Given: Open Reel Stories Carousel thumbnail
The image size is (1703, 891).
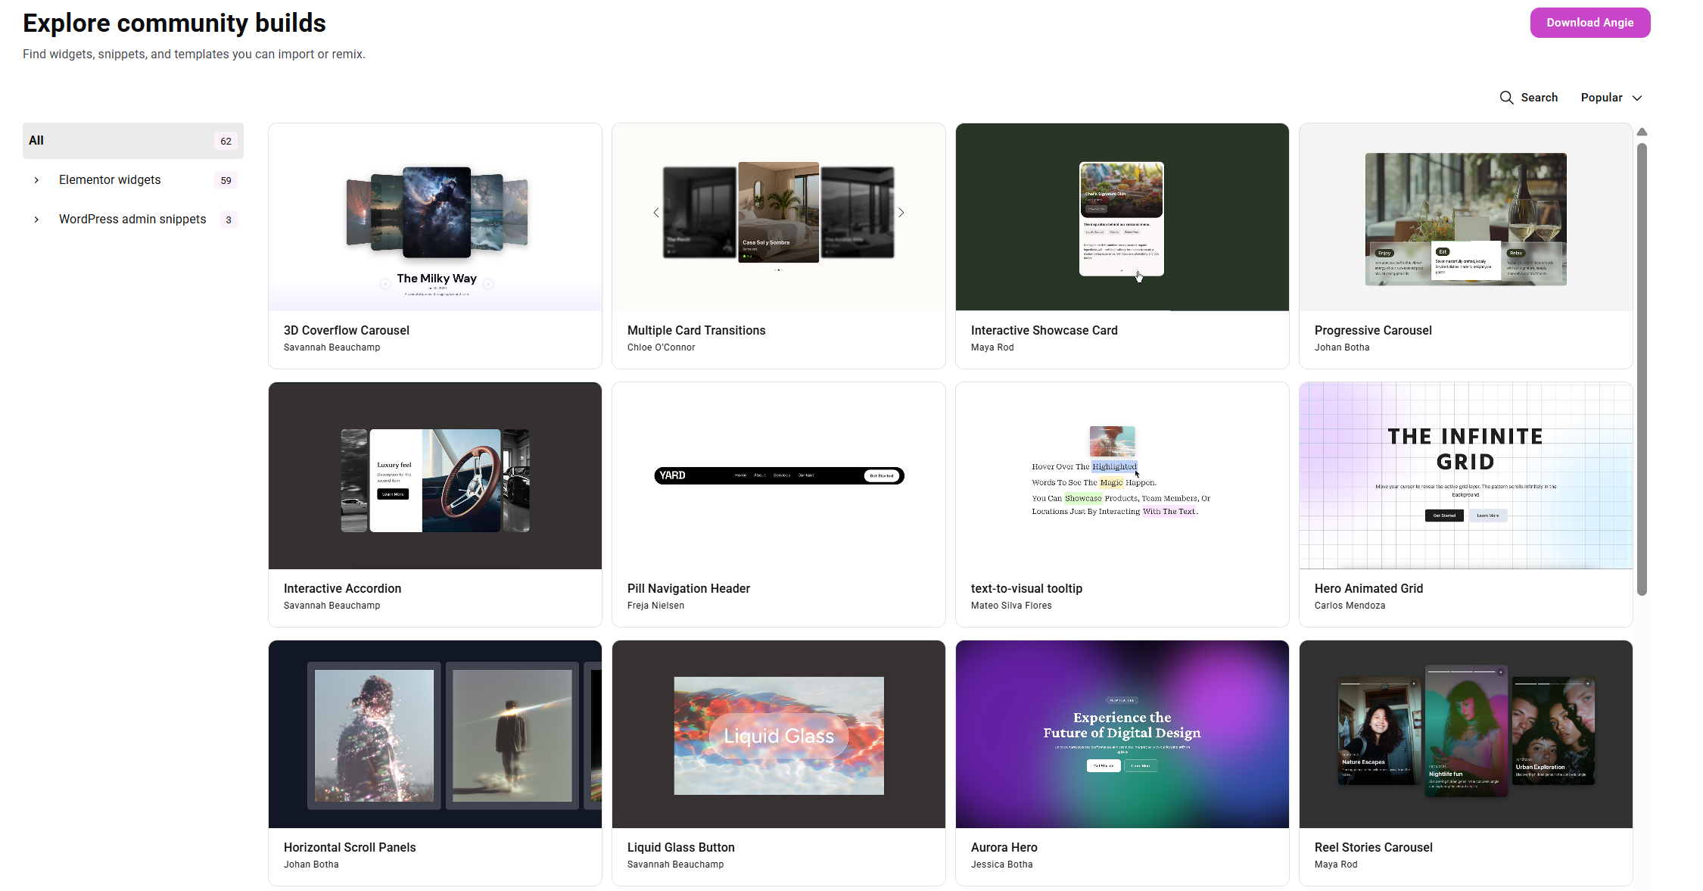Looking at the screenshot, I should (1466, 734).
